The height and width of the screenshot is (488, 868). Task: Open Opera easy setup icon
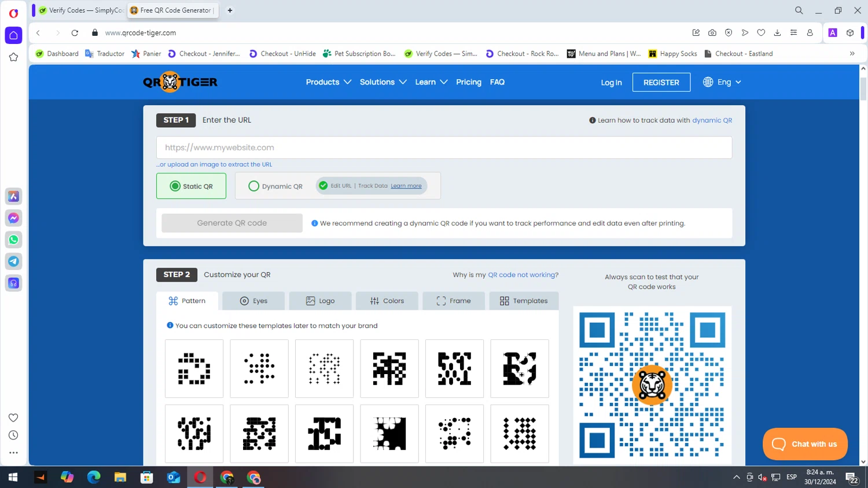pyautogui.click(x=793, y=33)
